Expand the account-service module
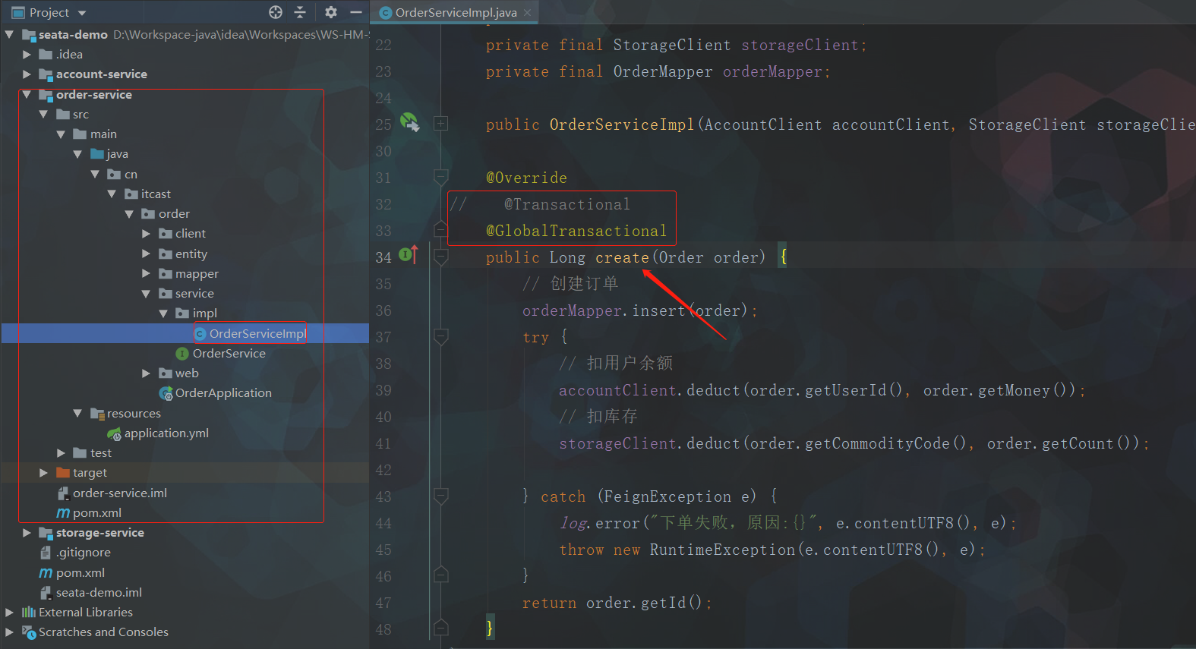The height and width of the screenshot is (649, 1196). tap(27, 74)
